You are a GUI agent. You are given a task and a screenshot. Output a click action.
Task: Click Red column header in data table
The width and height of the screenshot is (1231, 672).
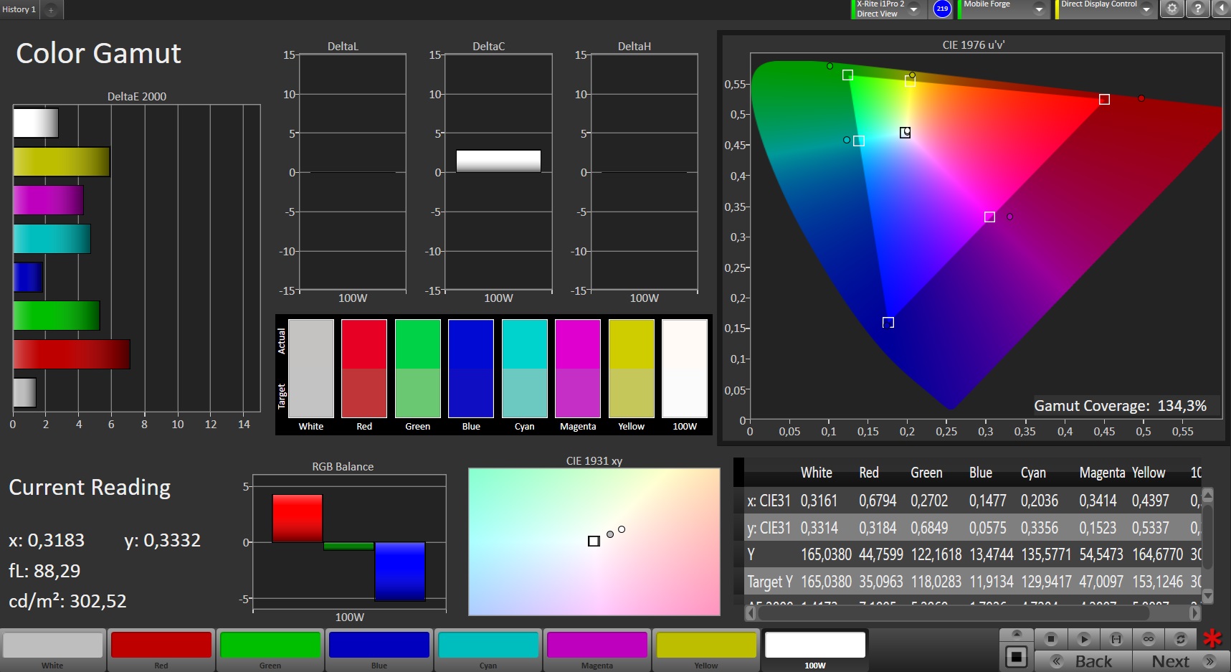coord(869,473)
